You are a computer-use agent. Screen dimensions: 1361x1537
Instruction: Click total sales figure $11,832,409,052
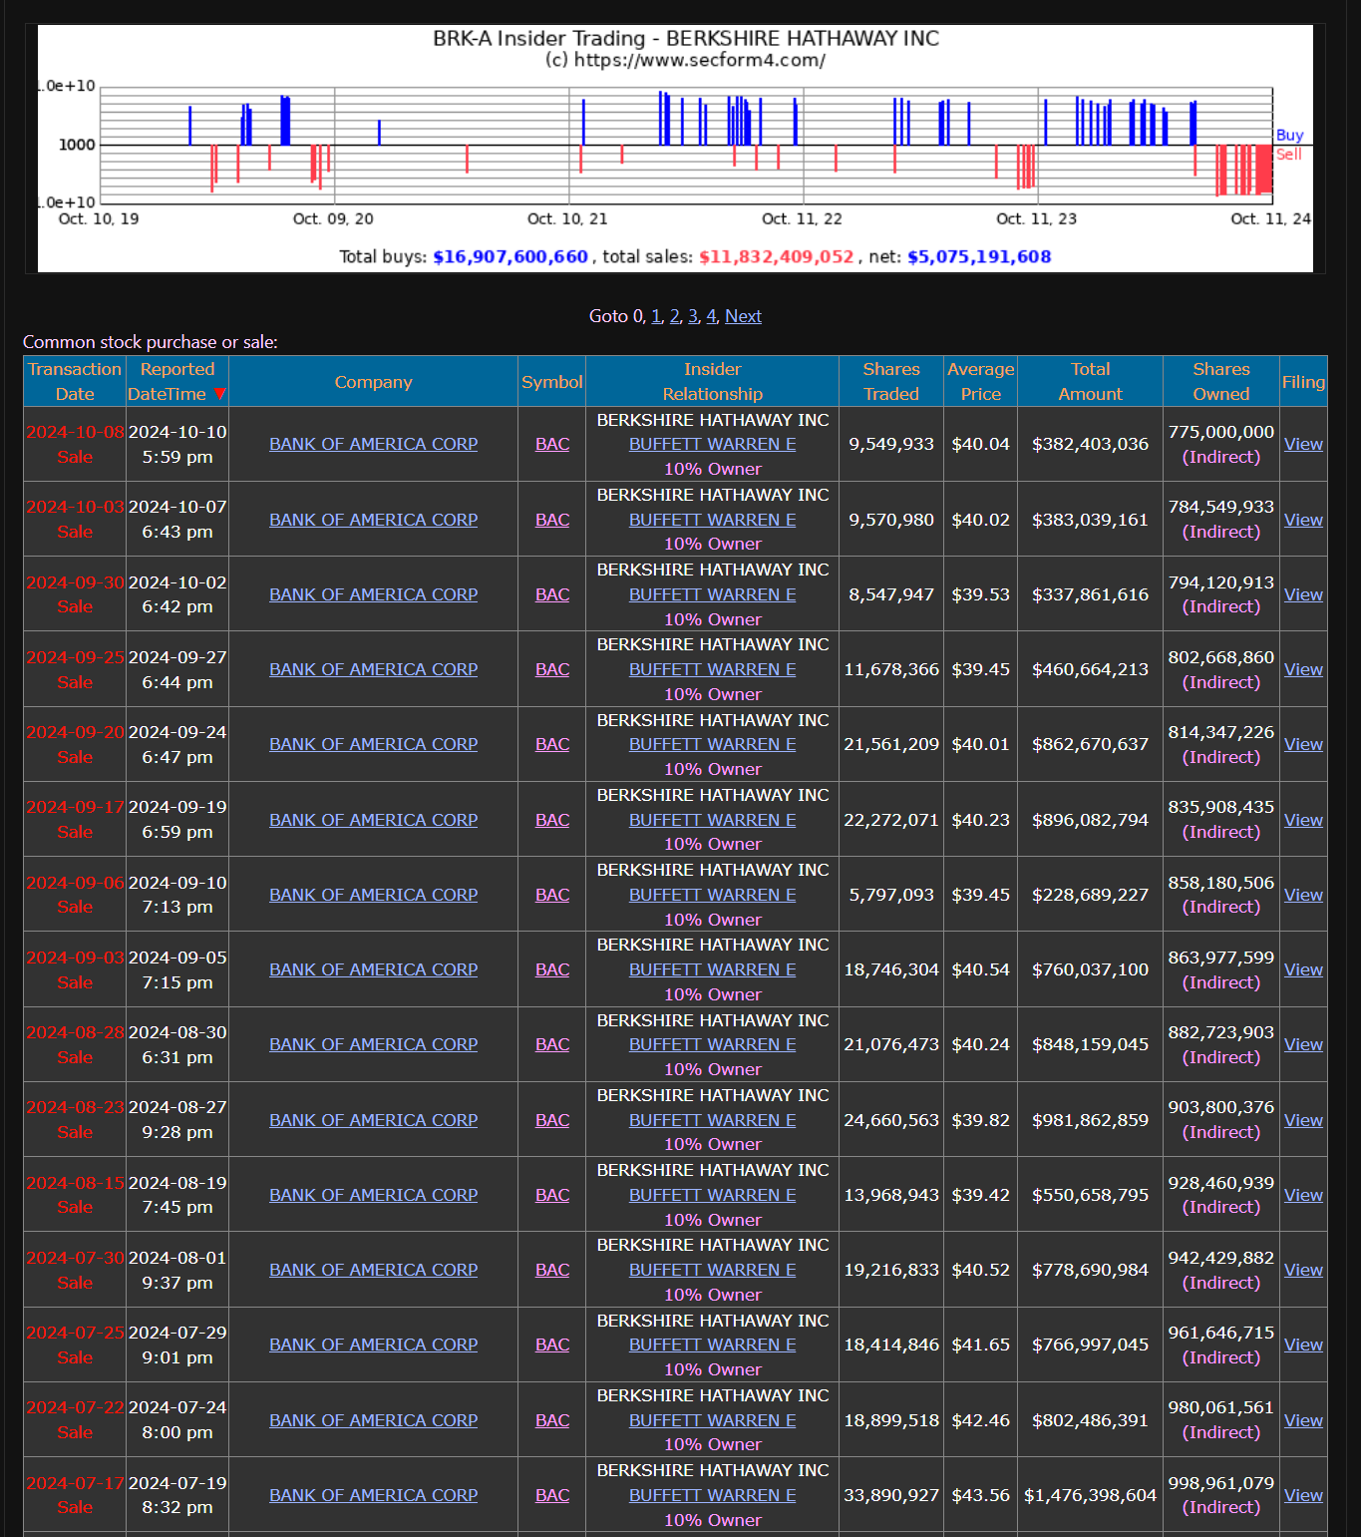(x=777, y=256)
